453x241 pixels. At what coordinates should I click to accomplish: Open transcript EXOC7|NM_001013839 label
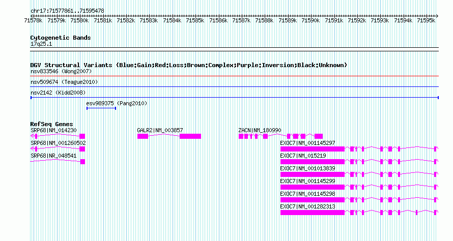pos(307,169)
